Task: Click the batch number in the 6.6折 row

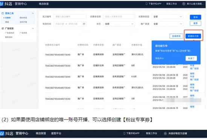Action: tap(58, 77)
